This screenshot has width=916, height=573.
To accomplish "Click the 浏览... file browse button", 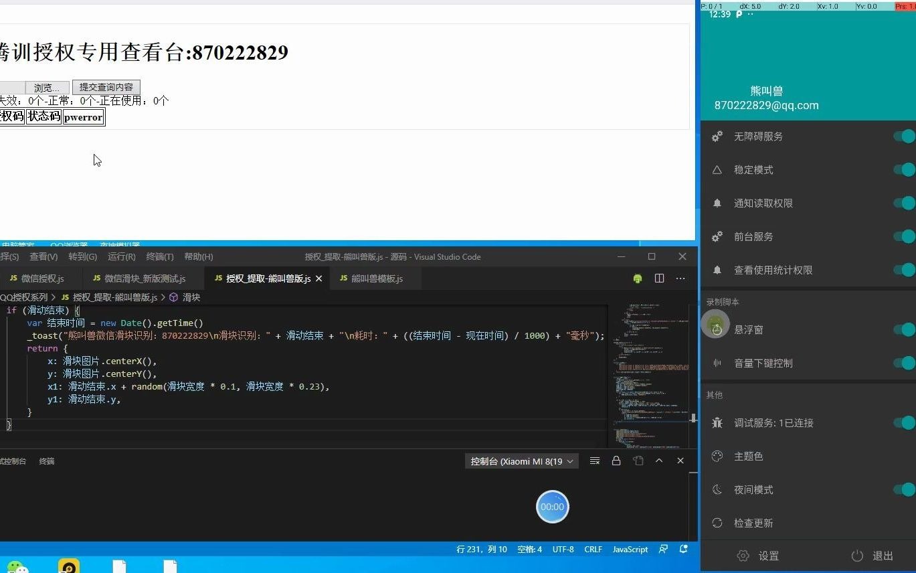I will point(47,88).
